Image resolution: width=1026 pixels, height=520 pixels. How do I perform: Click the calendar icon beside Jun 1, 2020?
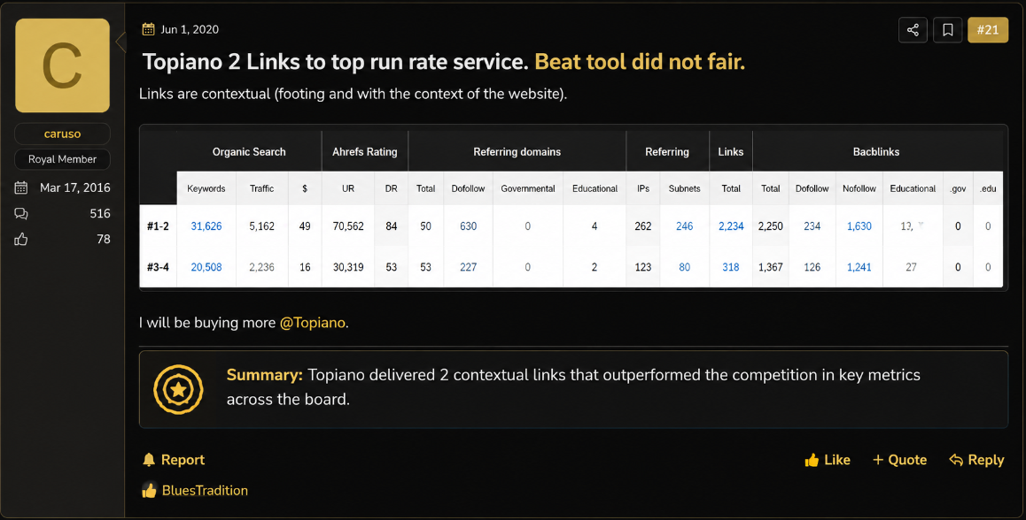[149, 29]
